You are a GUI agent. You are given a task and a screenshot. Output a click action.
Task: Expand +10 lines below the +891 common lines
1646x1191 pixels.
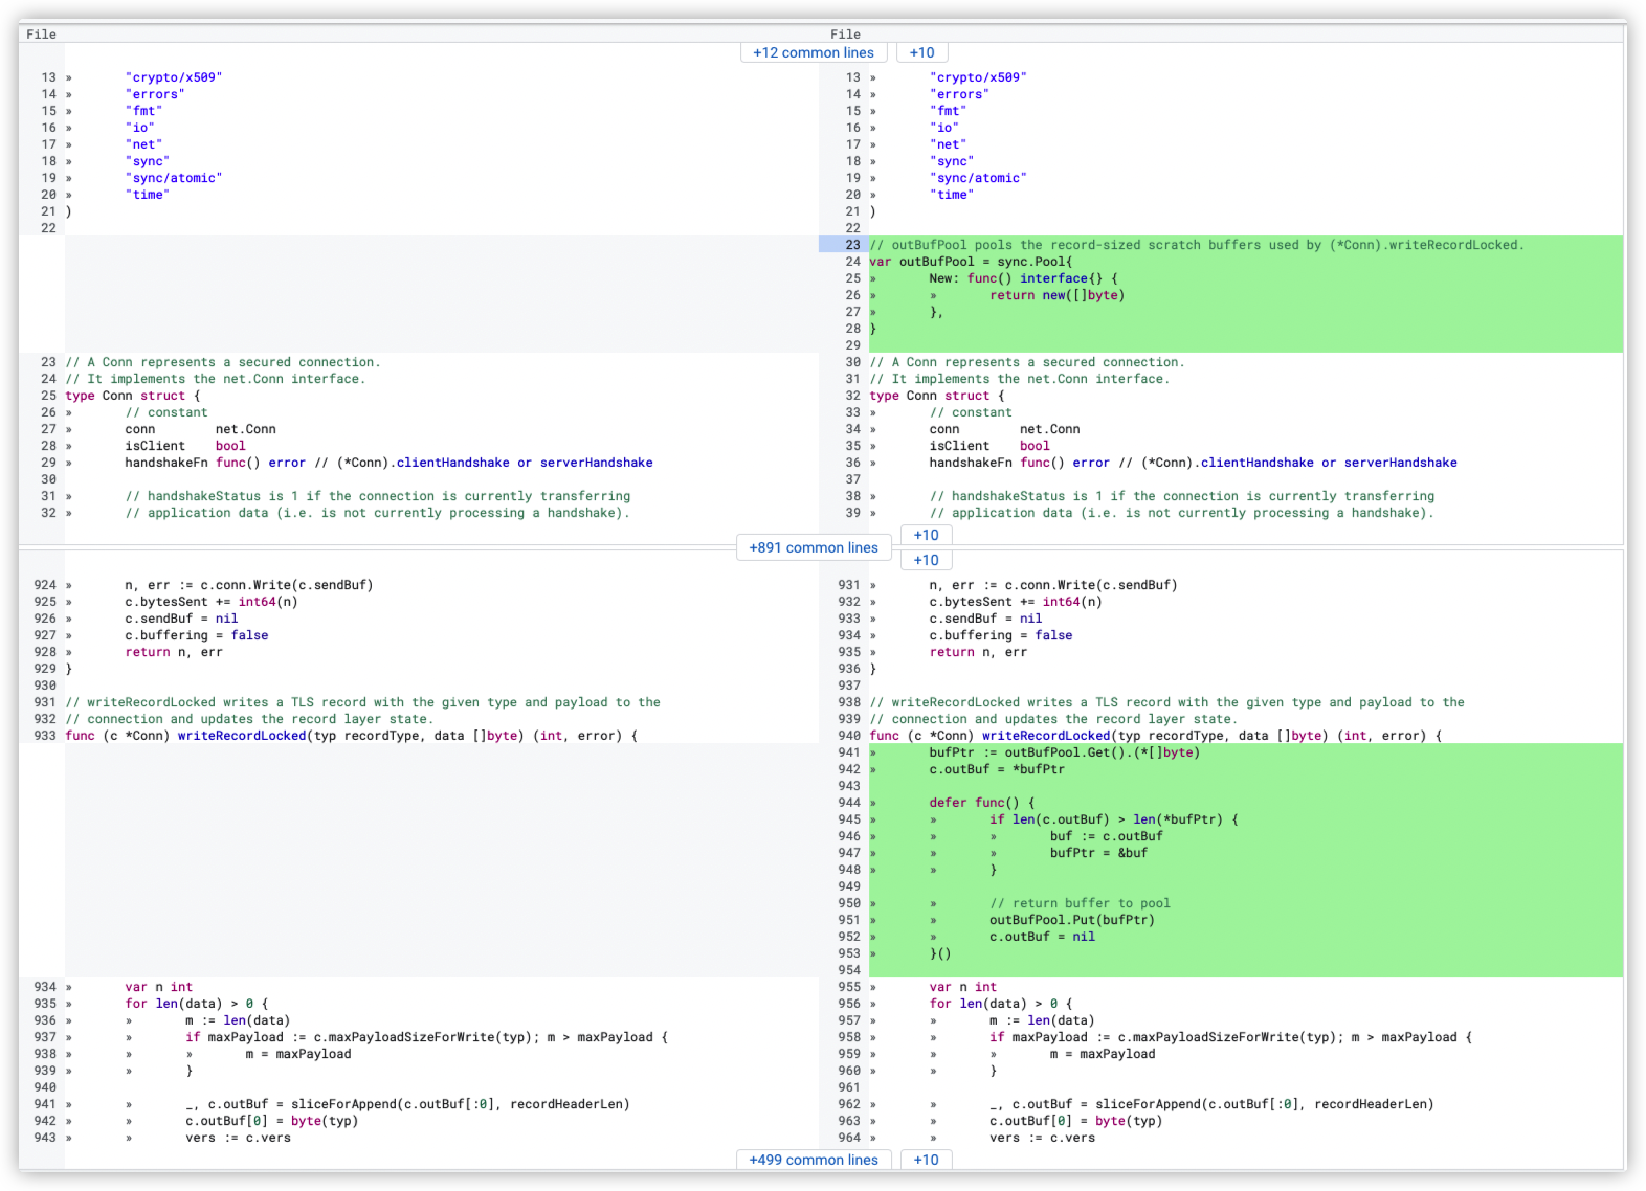[x=925, y=560]
